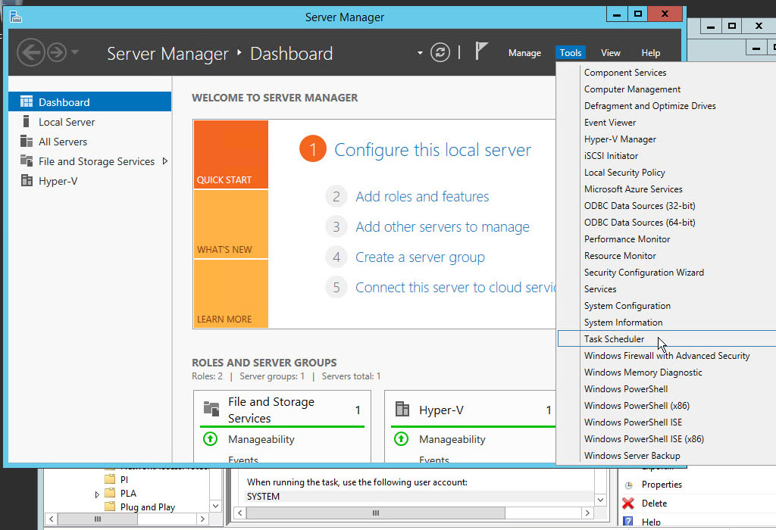Launch Task Scheduler from Tools menu
The width and height of the screenshot is (776, 530).
(614, 339)
